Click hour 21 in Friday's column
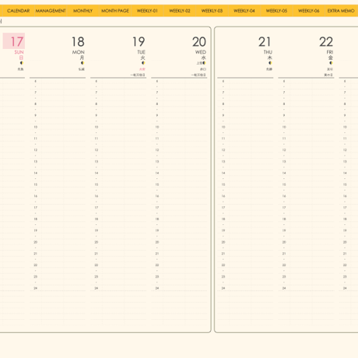 click(284, 254)
